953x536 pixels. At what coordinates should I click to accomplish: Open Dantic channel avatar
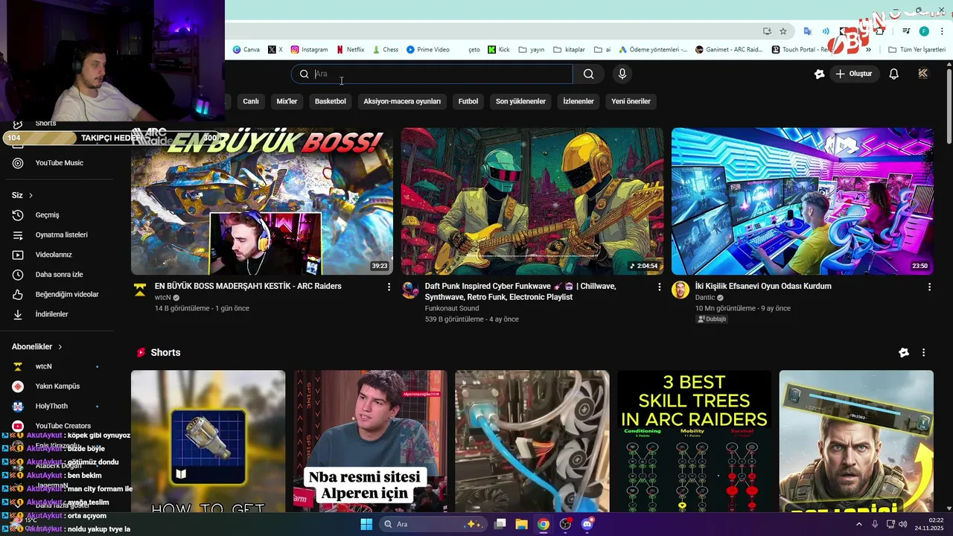click(681, 290)
